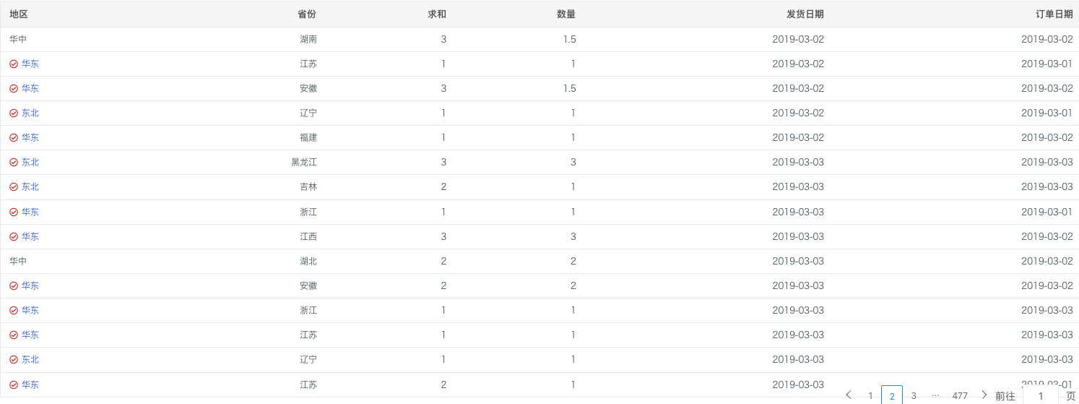
Task: Click the 省份 column header
Action: coord(307,14)
